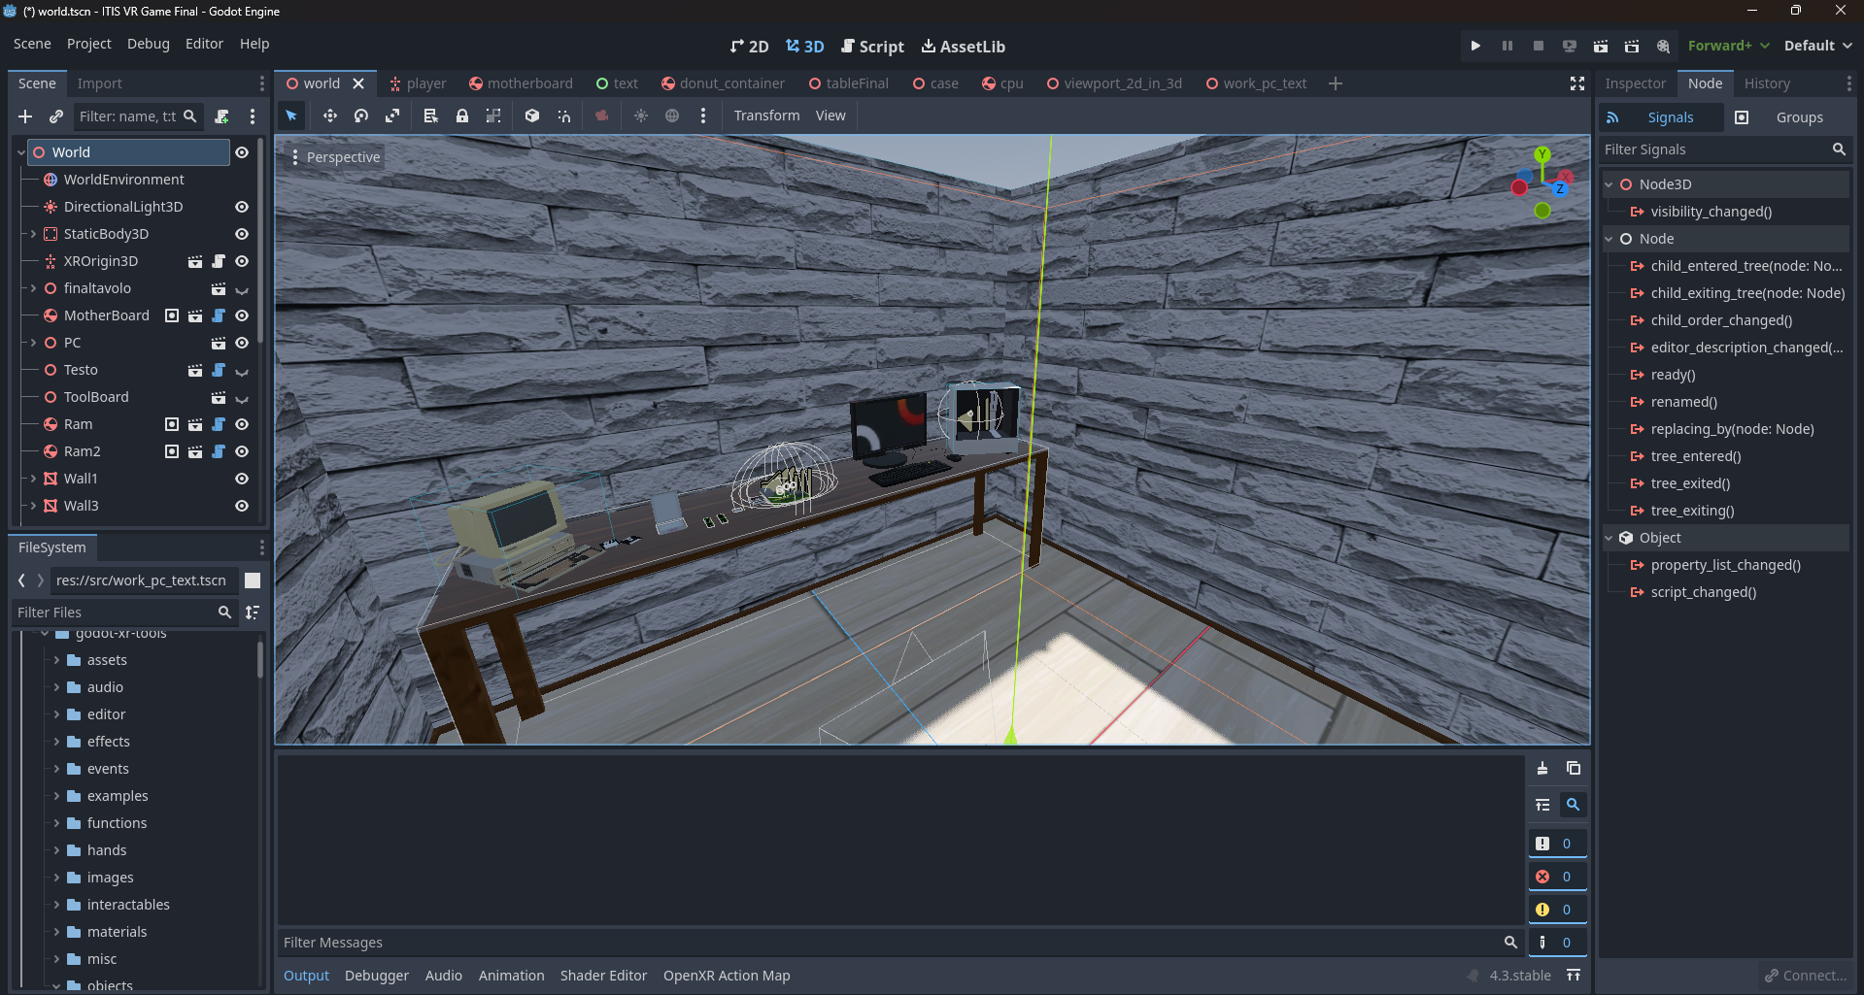Run the project with play button
Viewport: 1864px width, 995px height.
(1475, 46)
